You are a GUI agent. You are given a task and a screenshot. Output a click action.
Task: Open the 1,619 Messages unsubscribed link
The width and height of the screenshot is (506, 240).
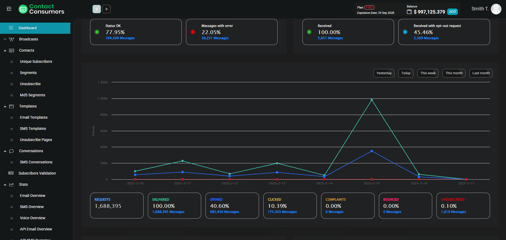pos(454,212)
